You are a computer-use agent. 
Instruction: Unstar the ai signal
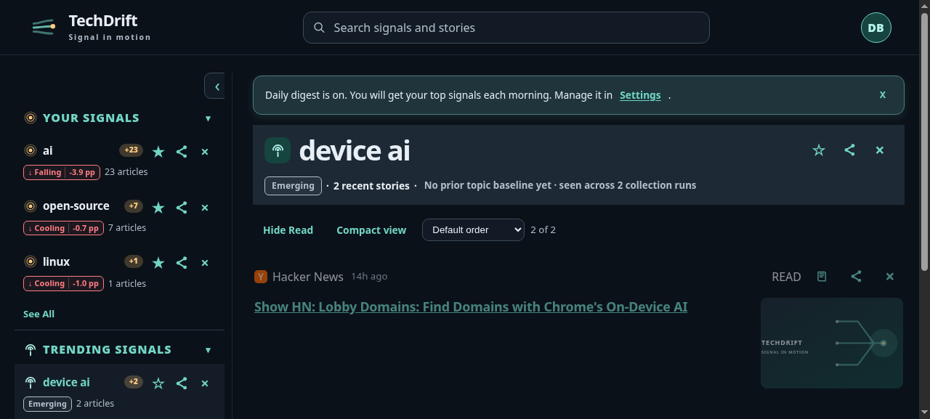click(x=158, y=151)
